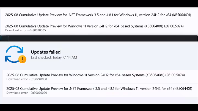Click the "Updates failed" status heading
Screen dimensions: 198x111
[x=46, y=52]
